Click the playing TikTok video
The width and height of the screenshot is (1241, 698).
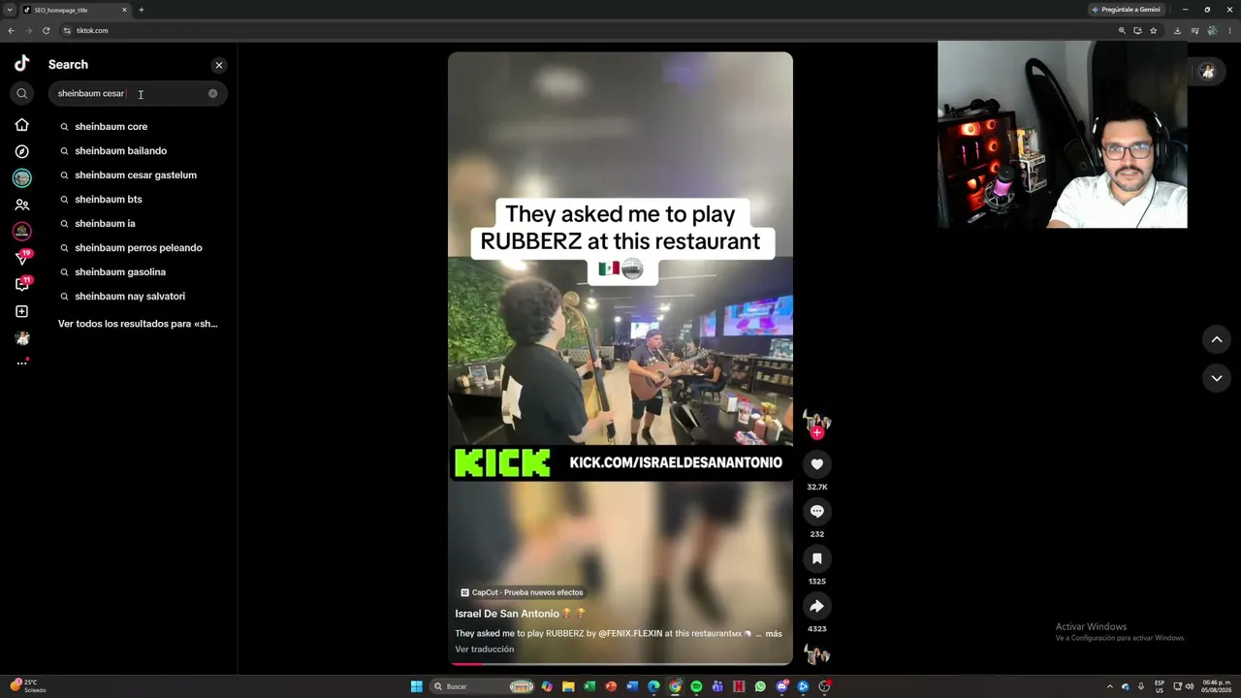tap(620, 358)
